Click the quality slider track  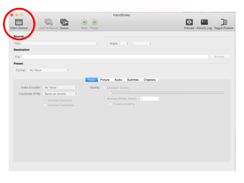pyautogui.click(x=167, y=93)
